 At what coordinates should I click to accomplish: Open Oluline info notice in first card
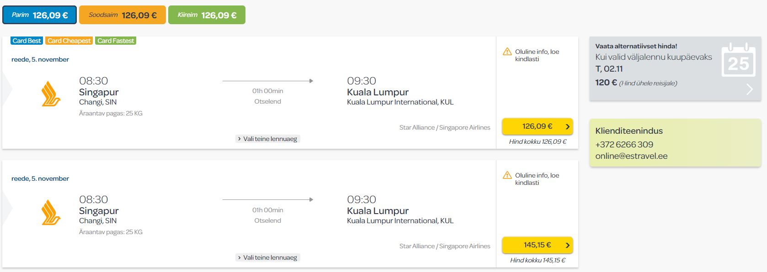537,55
